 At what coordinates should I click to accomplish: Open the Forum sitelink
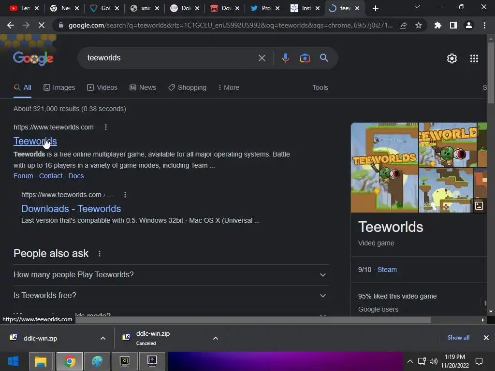pyautogui.click(x=23, y=176)
